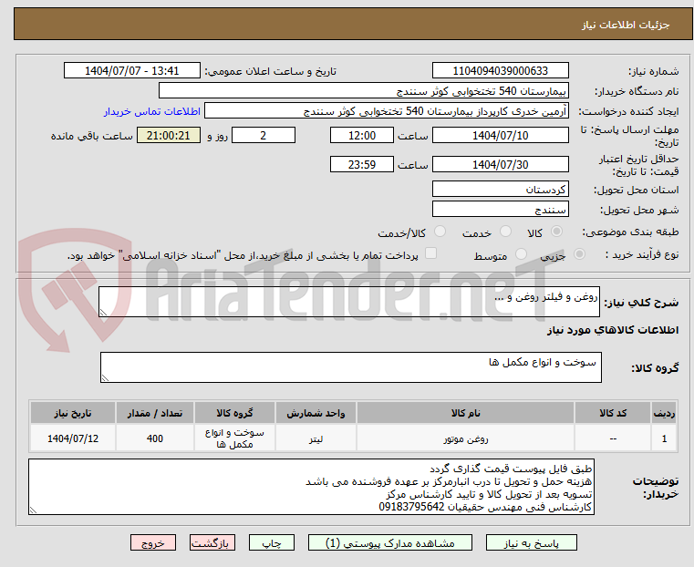
Task: Click the گروه کالا column header
Action: (234, 413)
